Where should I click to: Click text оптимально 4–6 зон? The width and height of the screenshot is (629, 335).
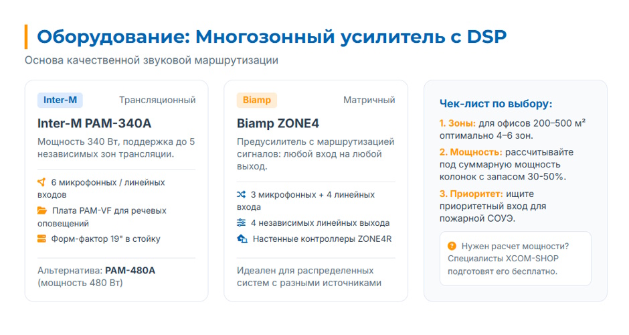486,136
